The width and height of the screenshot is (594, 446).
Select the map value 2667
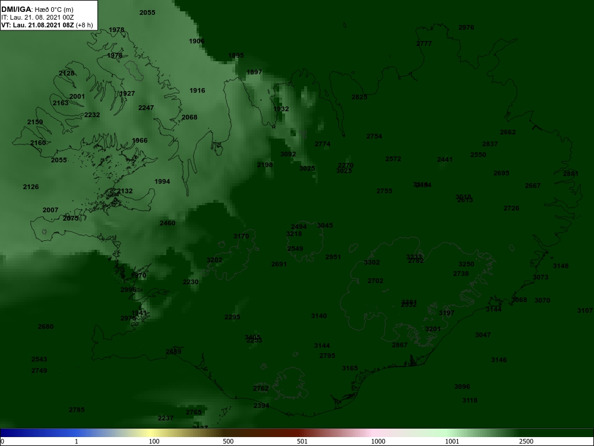[533, 186]
